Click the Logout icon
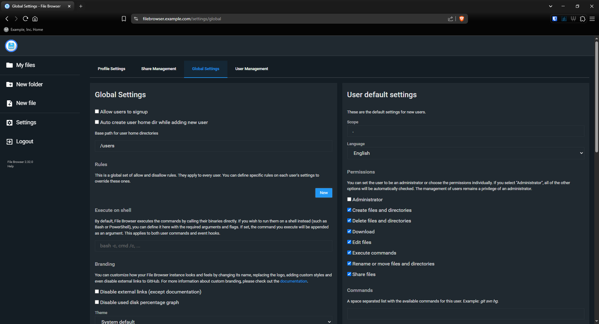This screenshot has width=599, height=324. click(10, 141)
